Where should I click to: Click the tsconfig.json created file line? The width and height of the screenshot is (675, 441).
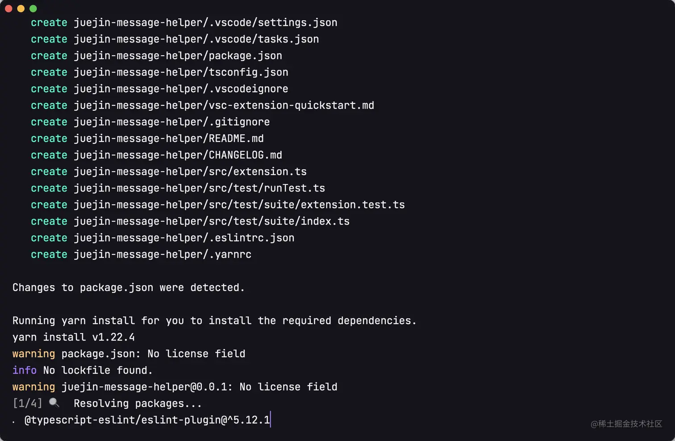[x=159, y=72]
